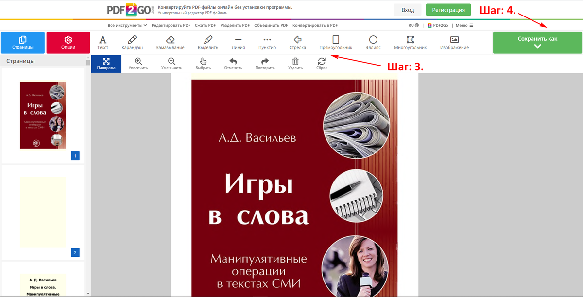Select the Эллипс ellipse tool

373,43
